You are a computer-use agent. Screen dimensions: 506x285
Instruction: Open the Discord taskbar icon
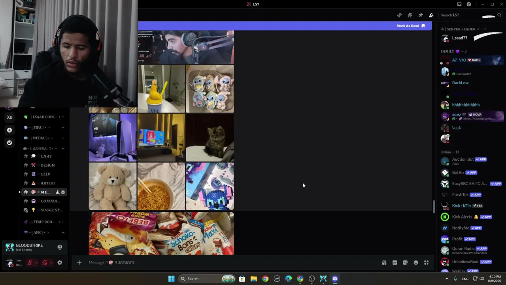click(335, 279)
